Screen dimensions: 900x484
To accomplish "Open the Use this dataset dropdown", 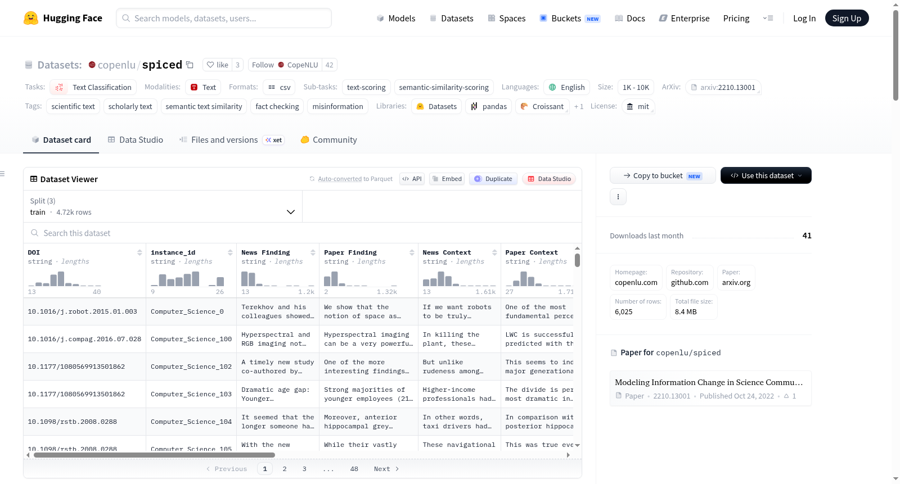I will point(766,175).
